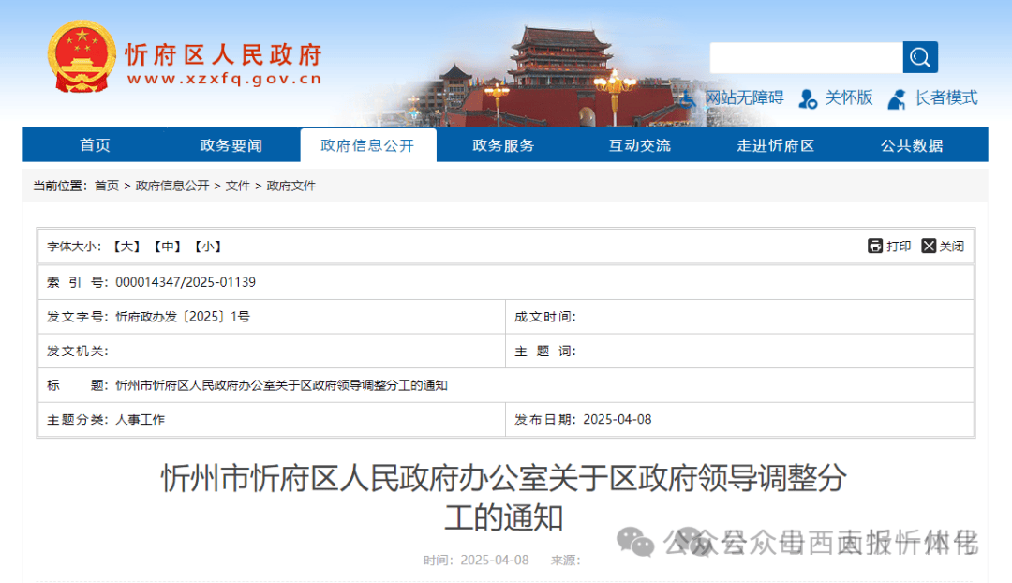
Task: Activate 长者模式 elder mode icon
Action: [895, 98]
